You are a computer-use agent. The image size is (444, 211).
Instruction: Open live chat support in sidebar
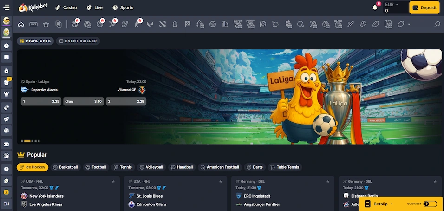[x=6, y=169]
